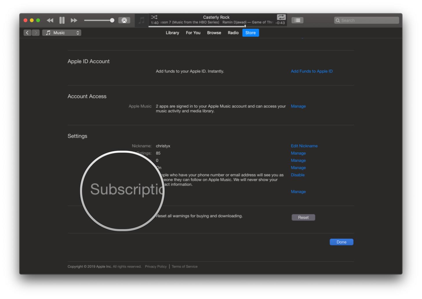Click Manage next to the 85 ratings
The height and width of the screenshot is (299, 422).
[298, 153]
